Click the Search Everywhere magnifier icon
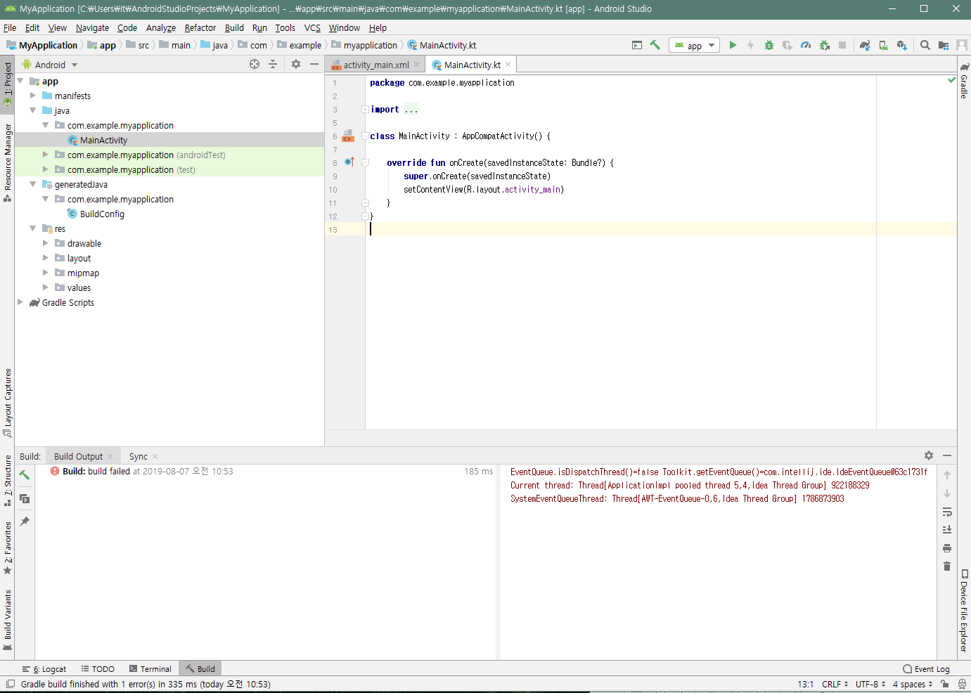Screen dimensions: 971x693 [x=925, y=45]
